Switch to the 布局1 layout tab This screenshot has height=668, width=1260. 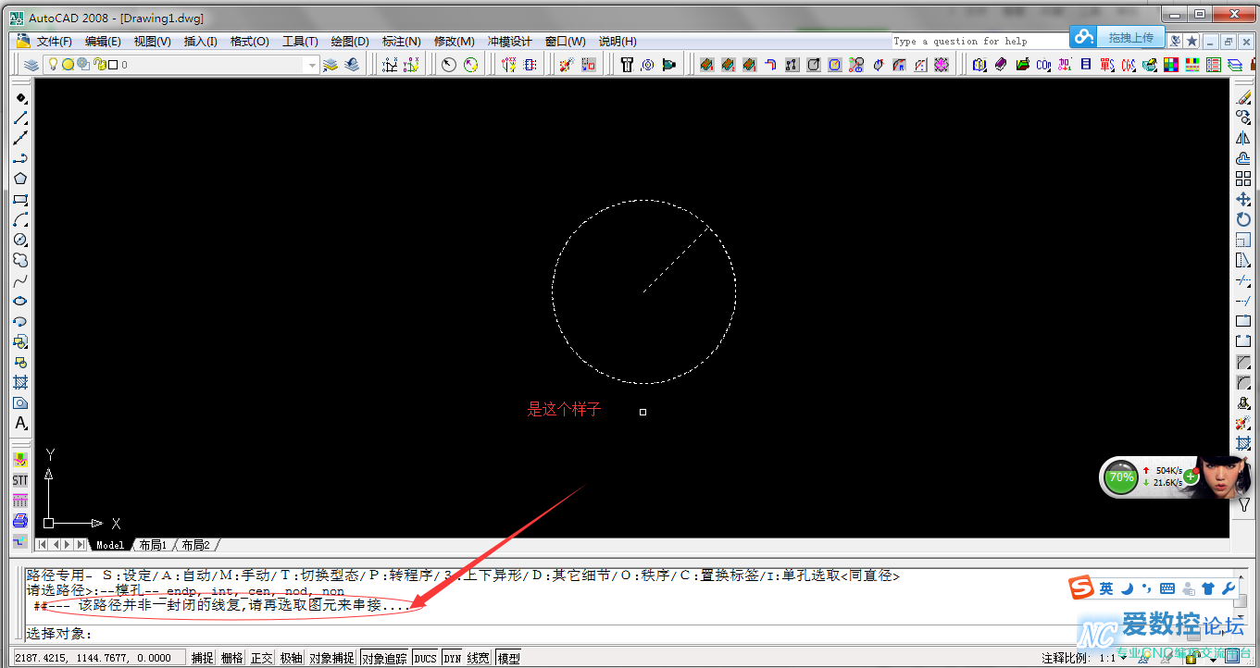pos(153,545)
